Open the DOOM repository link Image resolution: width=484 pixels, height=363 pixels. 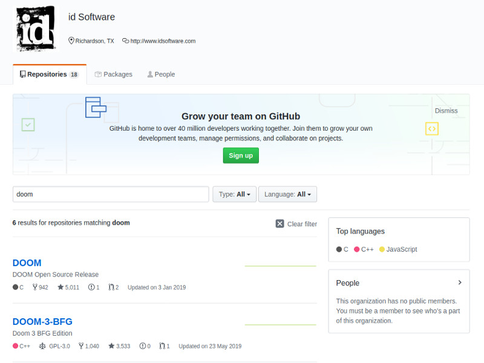pyautogui.click(x=27, y=263)
